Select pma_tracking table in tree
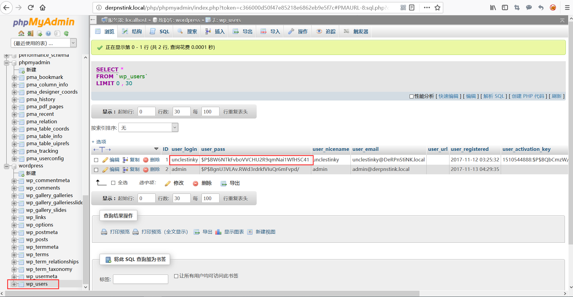 pyautogui.click(x=42, y=151)
